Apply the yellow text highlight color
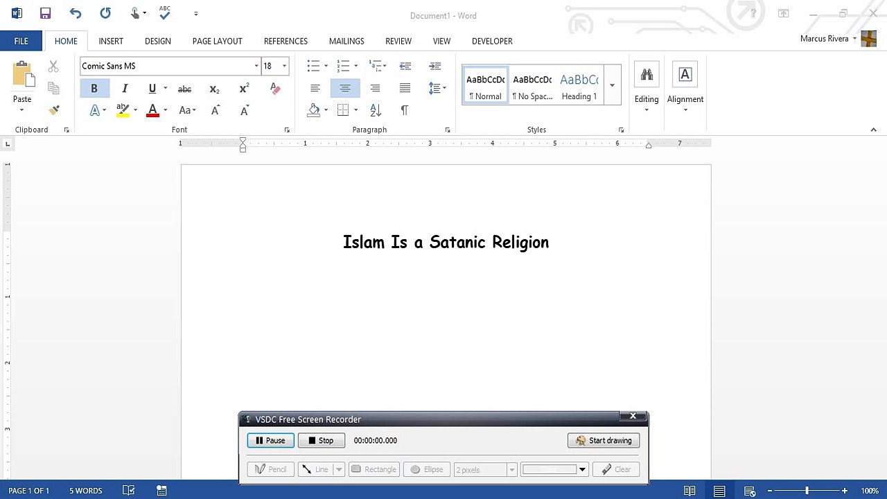Viewport: 887px width, 499px height. (x=123, y=111)
